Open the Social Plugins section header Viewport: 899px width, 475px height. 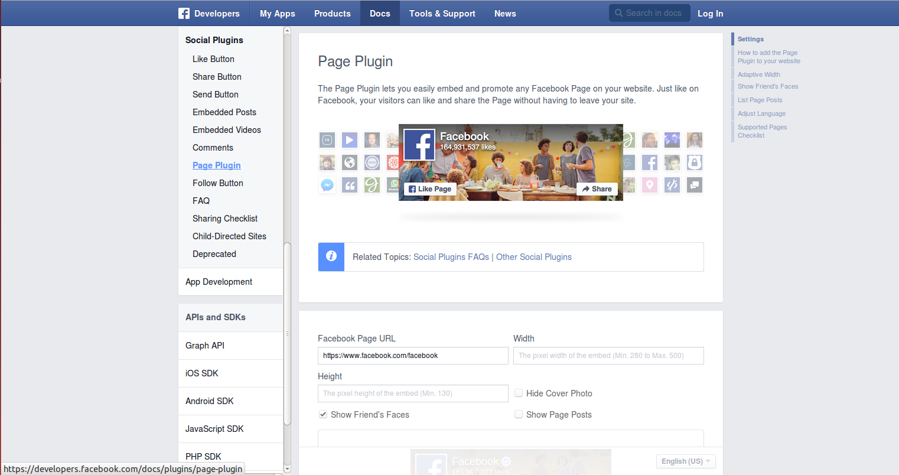[x=214, y=40]
